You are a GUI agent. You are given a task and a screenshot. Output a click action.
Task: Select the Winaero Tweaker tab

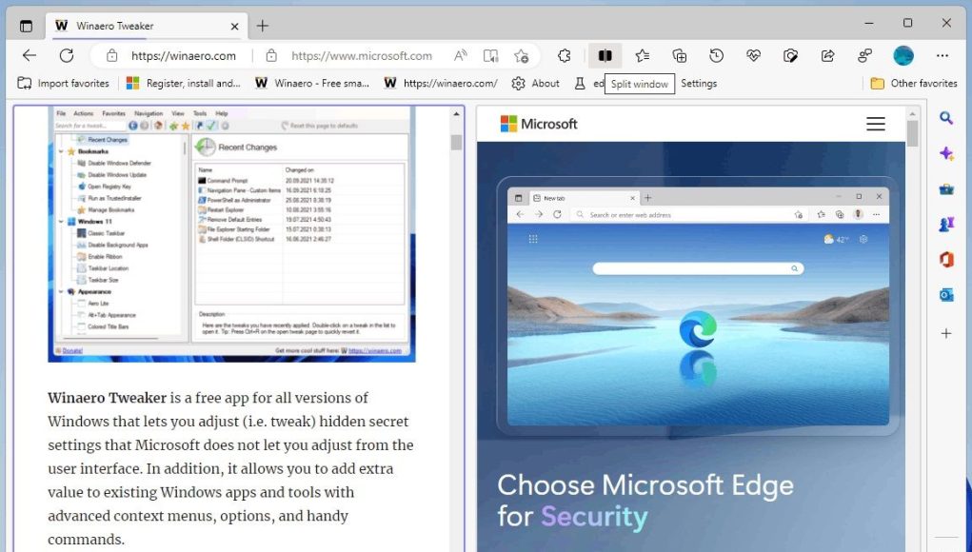click(x=147, y=26)
